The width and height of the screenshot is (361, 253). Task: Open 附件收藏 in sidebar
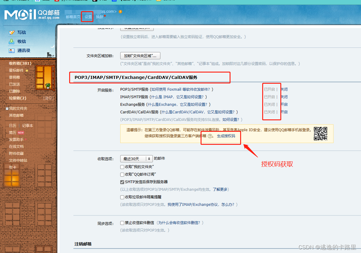pyautogui.click(x=16, y=154)
